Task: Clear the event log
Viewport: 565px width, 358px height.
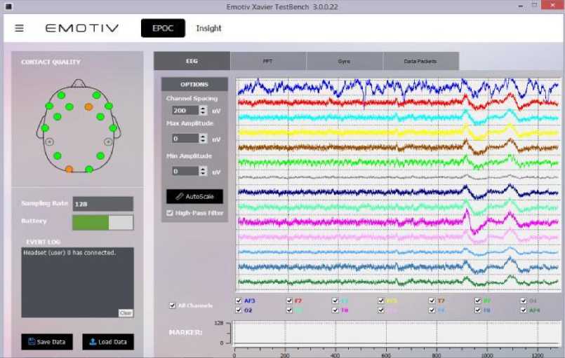Action: click(x=125, y=313)
